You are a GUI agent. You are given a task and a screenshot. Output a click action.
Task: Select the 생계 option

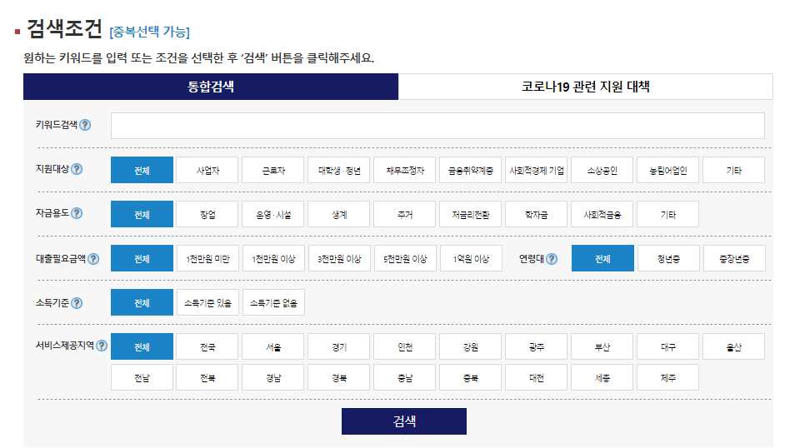(x=339, y=214)
